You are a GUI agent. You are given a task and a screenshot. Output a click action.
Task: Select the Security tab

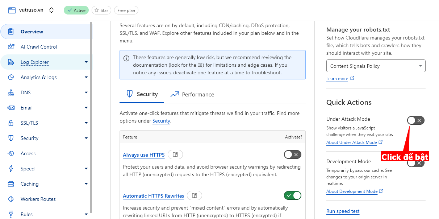142,94
